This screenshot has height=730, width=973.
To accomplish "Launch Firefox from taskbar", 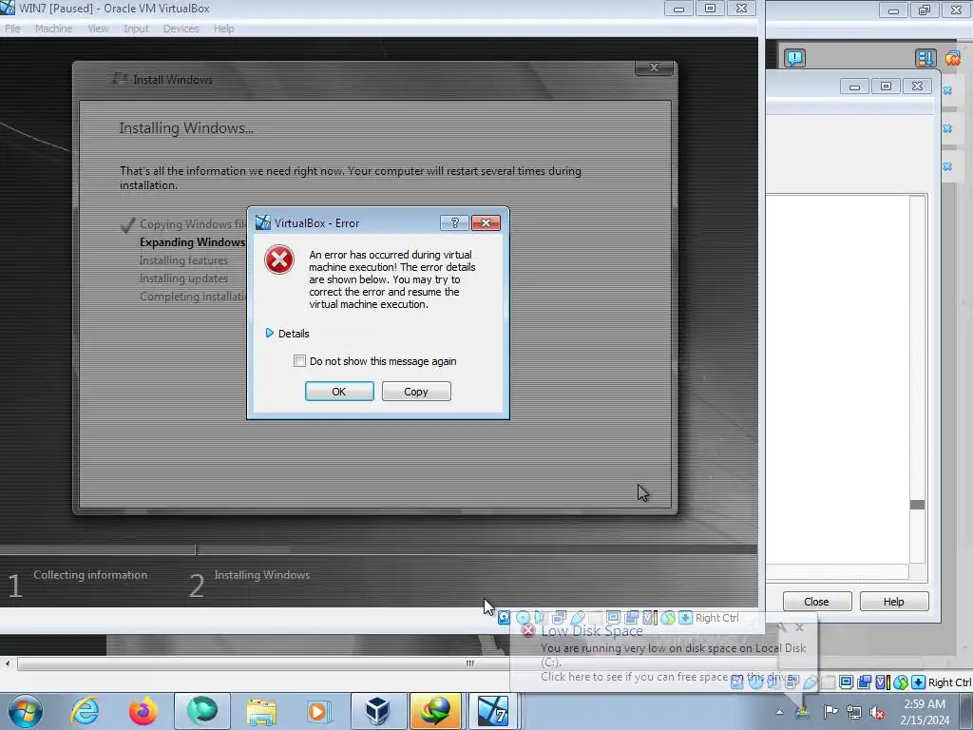I will 143,711.
